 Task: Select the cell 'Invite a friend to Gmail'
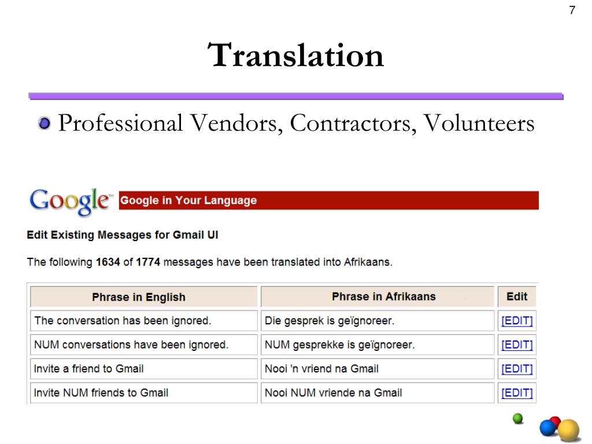[144, 369]
